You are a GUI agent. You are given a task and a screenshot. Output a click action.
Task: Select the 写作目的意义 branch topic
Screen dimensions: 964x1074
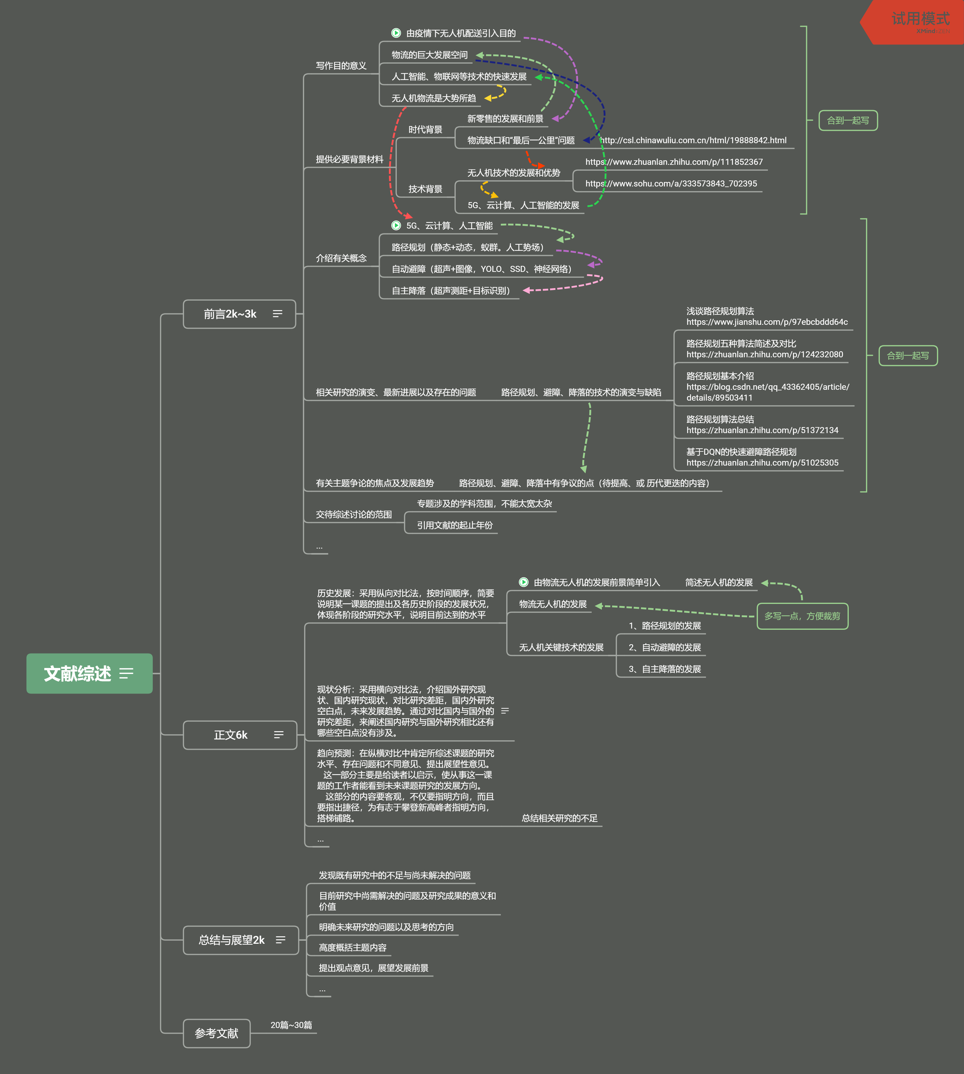[340, 66]
